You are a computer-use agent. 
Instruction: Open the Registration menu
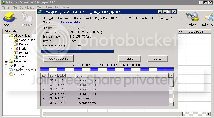coord(63,7)
